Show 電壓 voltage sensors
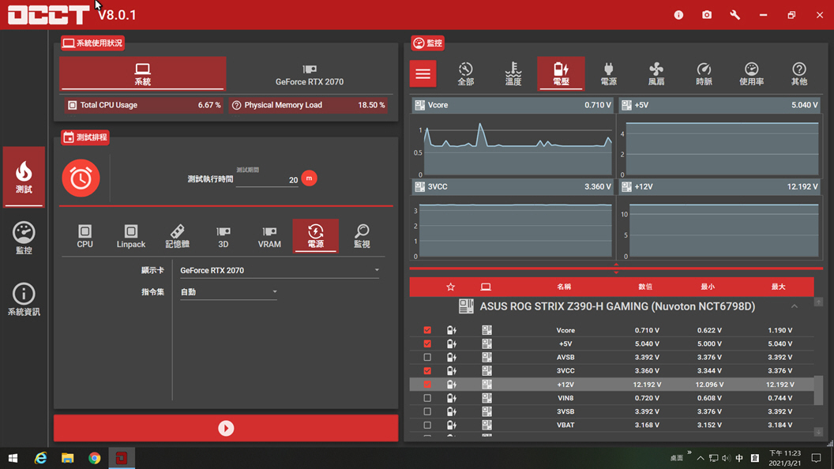 (562, 73)
